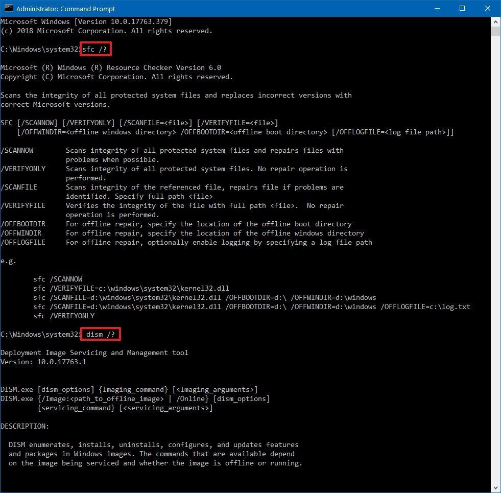Image resolution: width=501 pixels, height=493 pixels.
Task: Select the highlighted dism /? command
Action: pyautogui.click(x=101, y=334)
